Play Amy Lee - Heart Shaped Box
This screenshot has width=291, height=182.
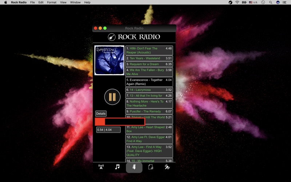149,129
